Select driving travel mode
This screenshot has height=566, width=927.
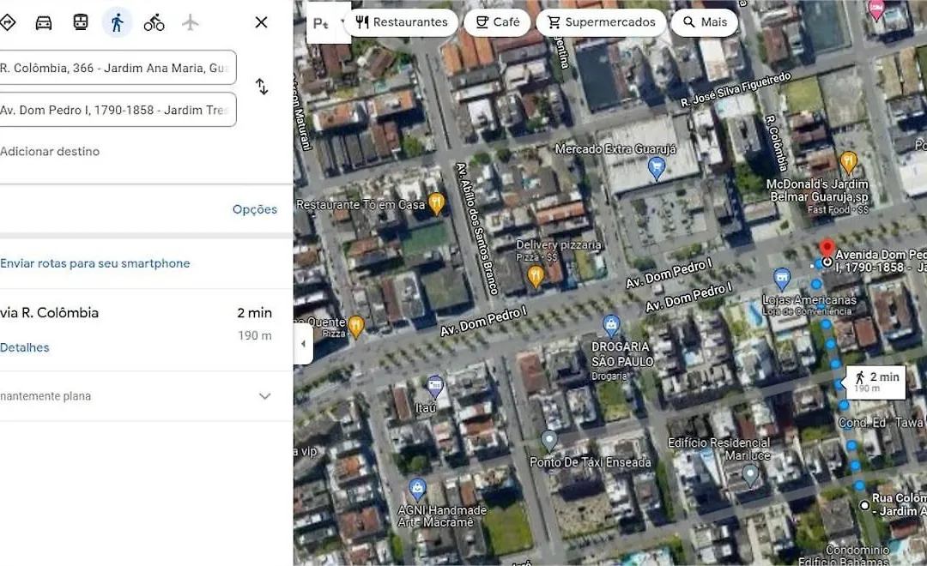[44, 22]
